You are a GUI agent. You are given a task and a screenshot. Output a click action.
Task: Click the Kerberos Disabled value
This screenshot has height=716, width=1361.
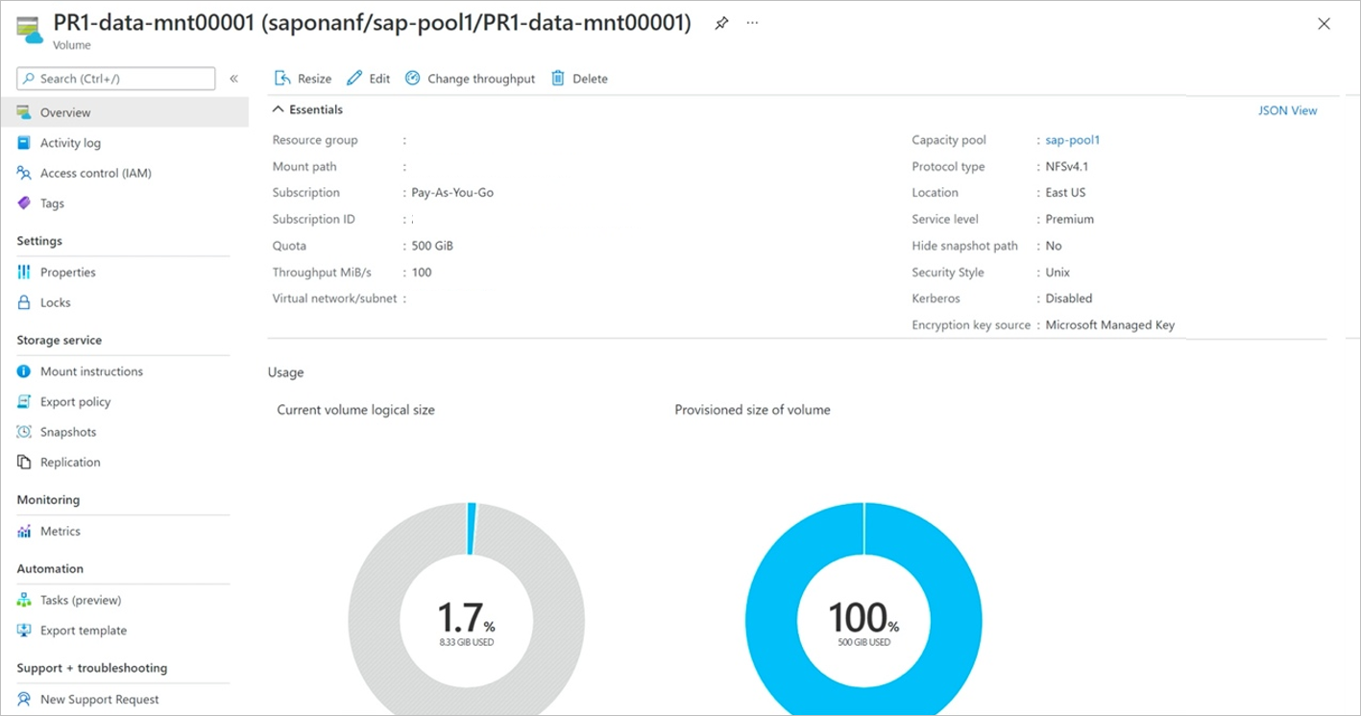[x=1068, y=298]
